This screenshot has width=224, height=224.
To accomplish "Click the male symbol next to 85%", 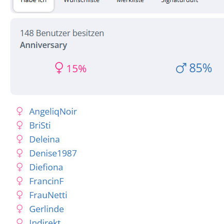I will (x=181, y=68).
